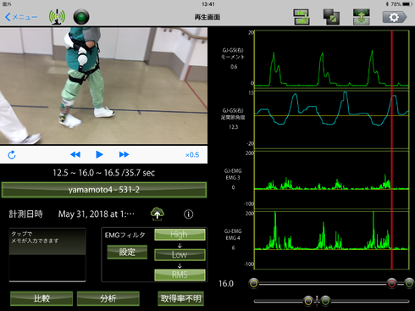The width and height of the screenshot is (415, 311).
Task: Restart video with the reload icon
Action: point(12,155)
